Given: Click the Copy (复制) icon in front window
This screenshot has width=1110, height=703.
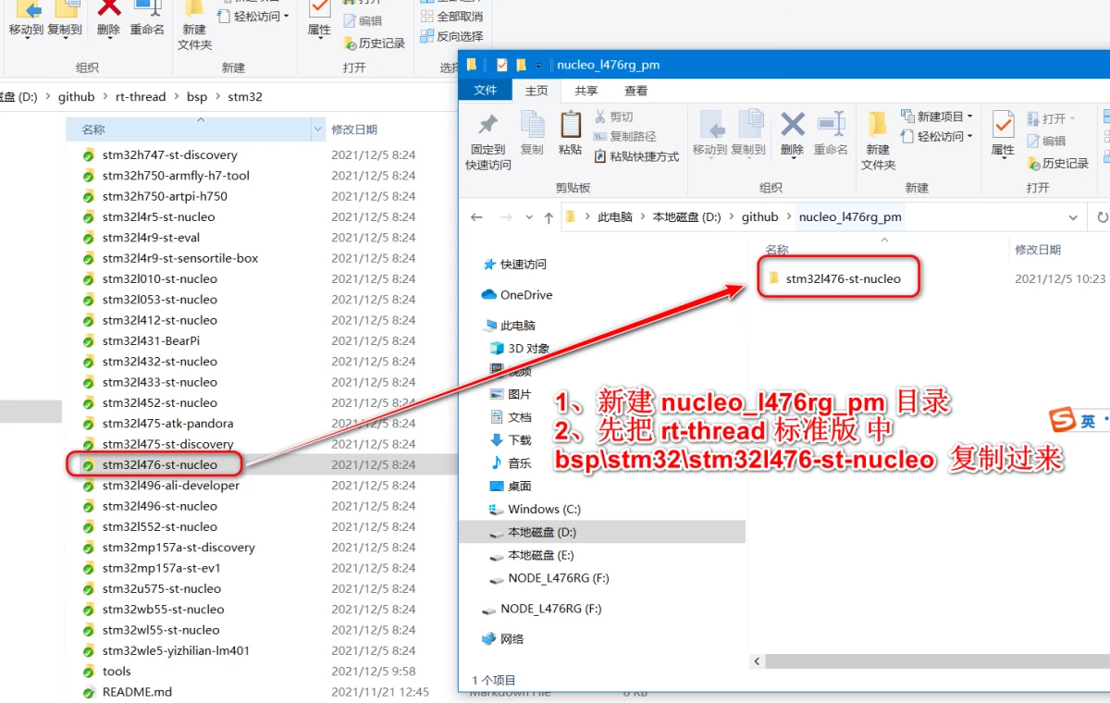Looking at the screenshot, I should click(x=532, y=133).
